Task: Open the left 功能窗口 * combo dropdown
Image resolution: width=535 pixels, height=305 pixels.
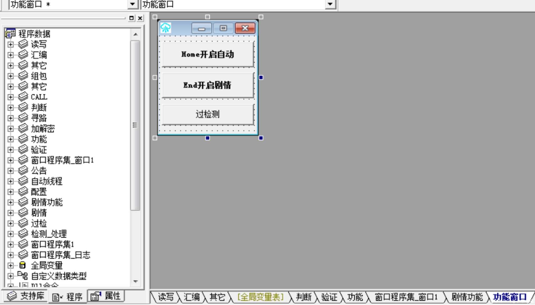Action: [x=133, y=4]
